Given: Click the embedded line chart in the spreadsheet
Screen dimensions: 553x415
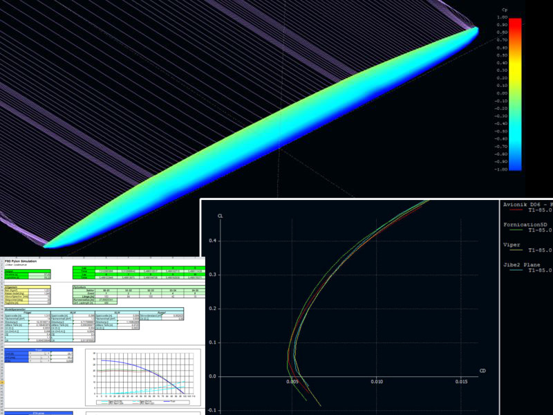Looking at the screenshot, I should (x=143, y=377).
